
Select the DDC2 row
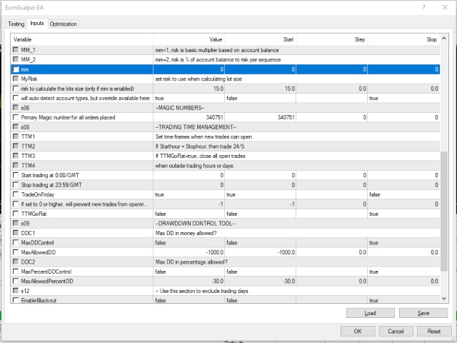pos(226,262)
